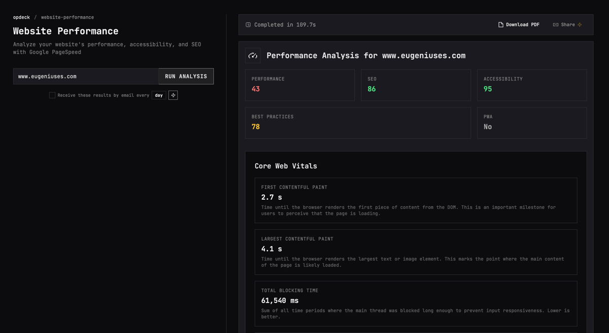The height and width of the screenshot is (333, 609).
Task: Click the Core Web Vitals heading
Action: coord(286,166)
